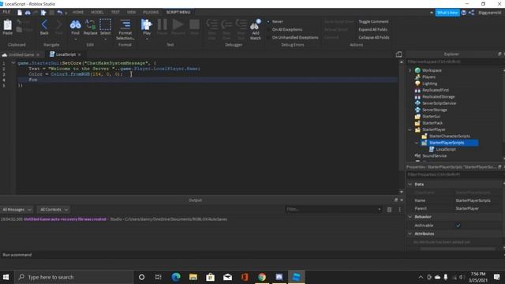Open the All Contexts dropdown
The image size is (505, 284).
tap(54, 210)
